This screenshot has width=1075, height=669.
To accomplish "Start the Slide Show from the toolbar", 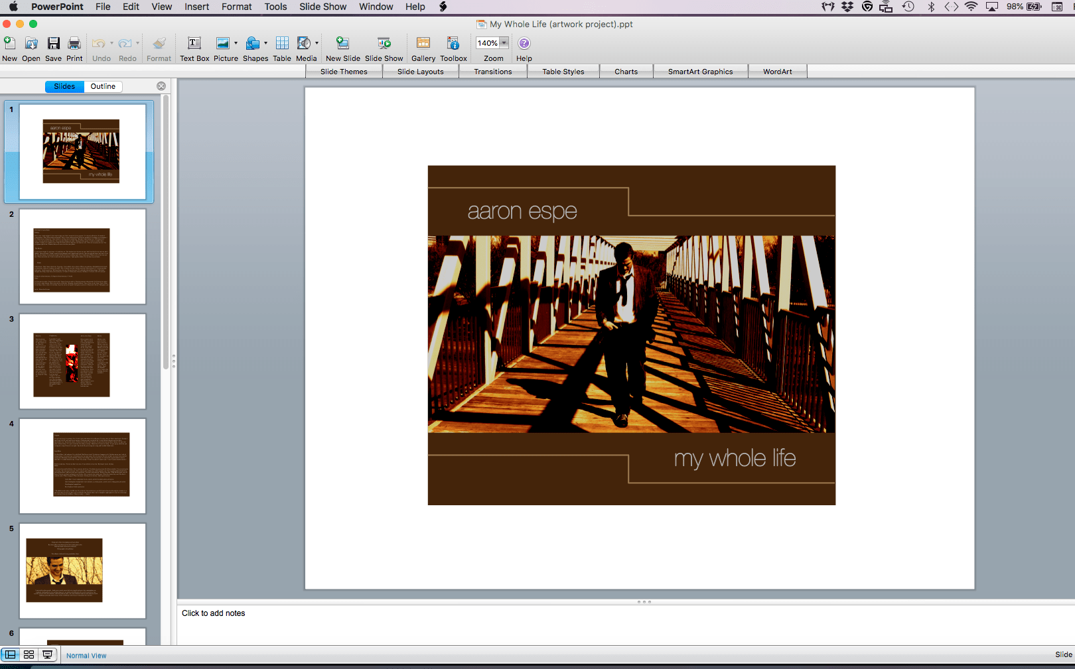I will coord(384,43).
